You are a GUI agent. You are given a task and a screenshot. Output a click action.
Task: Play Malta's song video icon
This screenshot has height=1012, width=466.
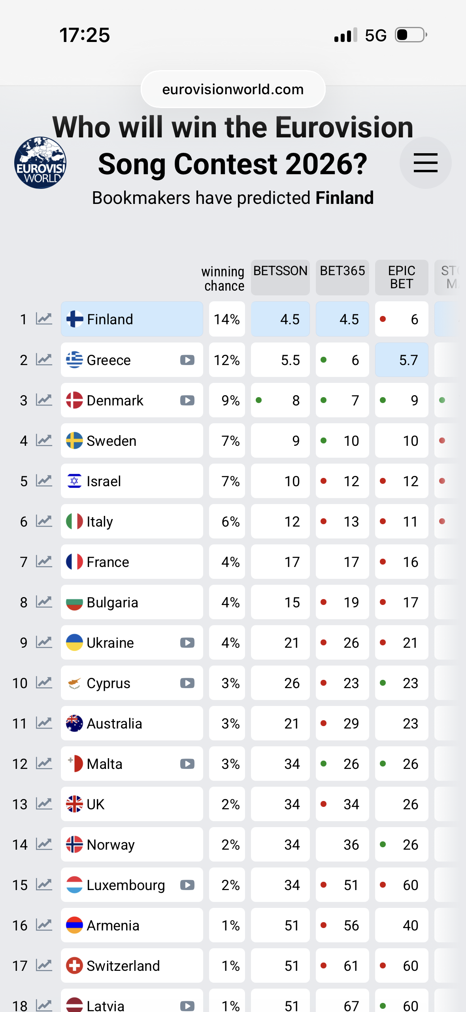coord(187,764)
